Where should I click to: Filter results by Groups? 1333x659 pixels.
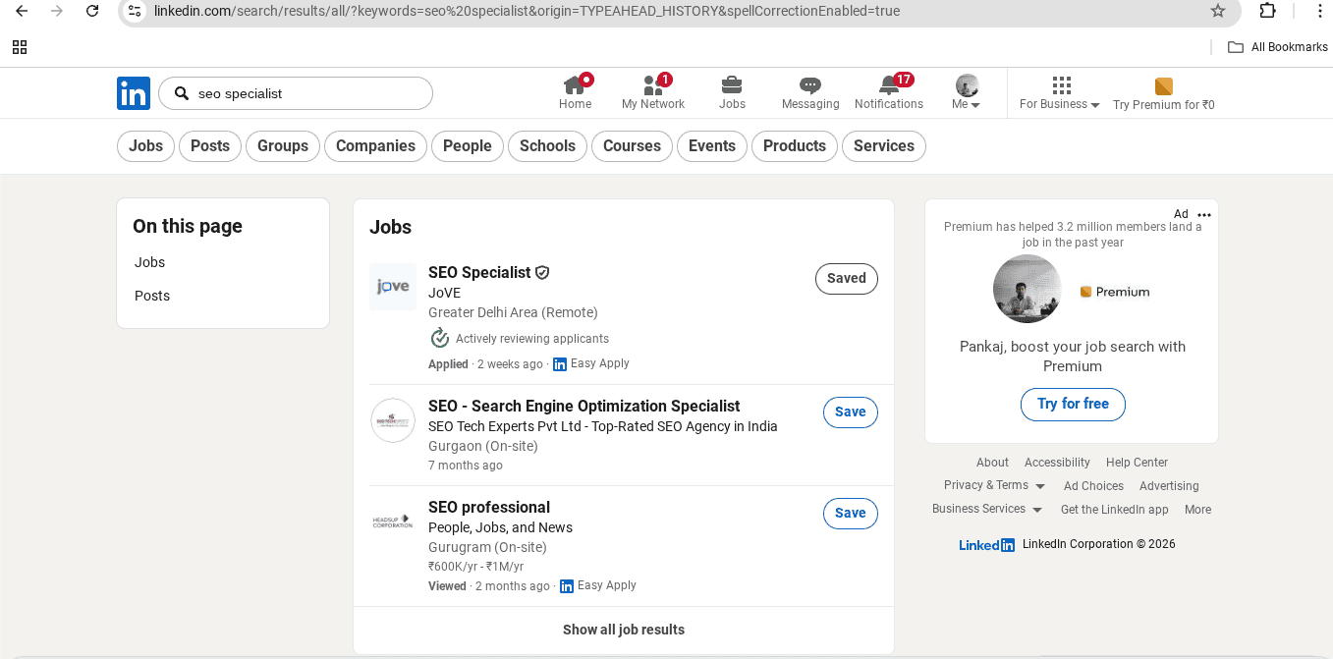point(283,146)
